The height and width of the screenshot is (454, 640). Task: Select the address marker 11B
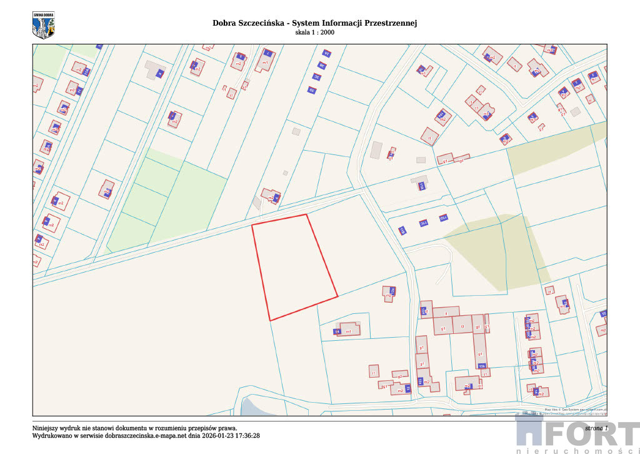402,231
